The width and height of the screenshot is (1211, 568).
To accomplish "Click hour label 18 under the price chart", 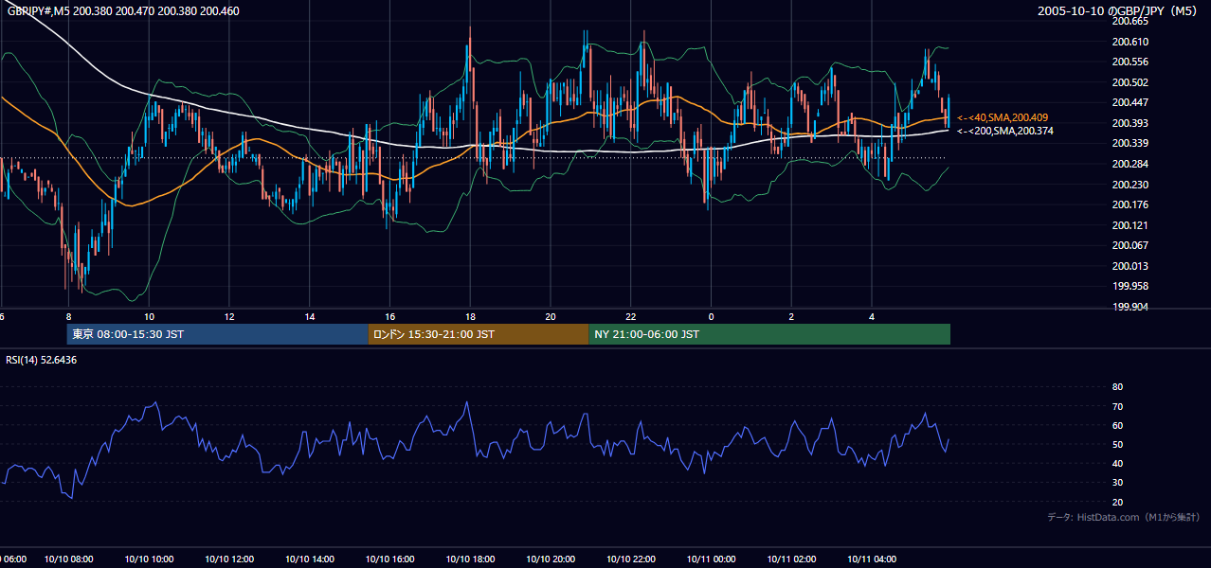I will coord(470,316).
